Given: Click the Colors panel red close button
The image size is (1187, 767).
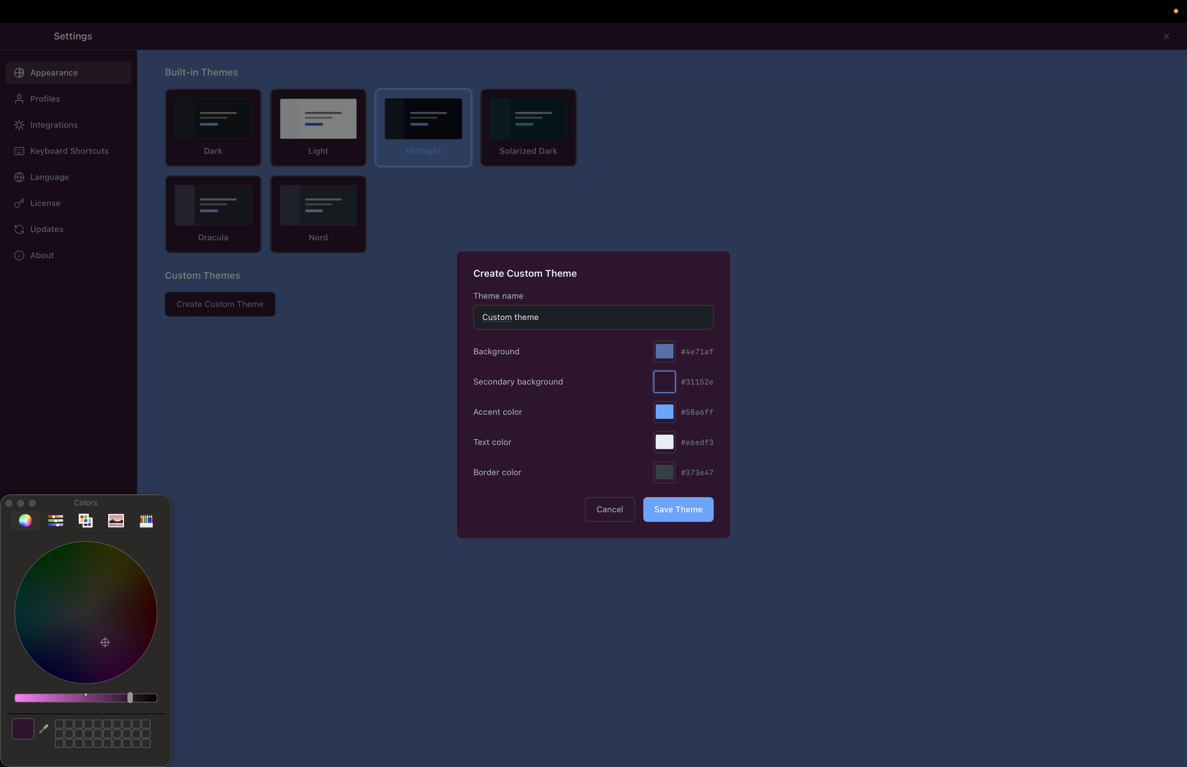Looking at the screenshot, I should coord(9,503).
